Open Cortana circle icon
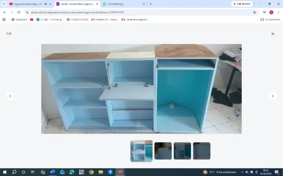 23,172
